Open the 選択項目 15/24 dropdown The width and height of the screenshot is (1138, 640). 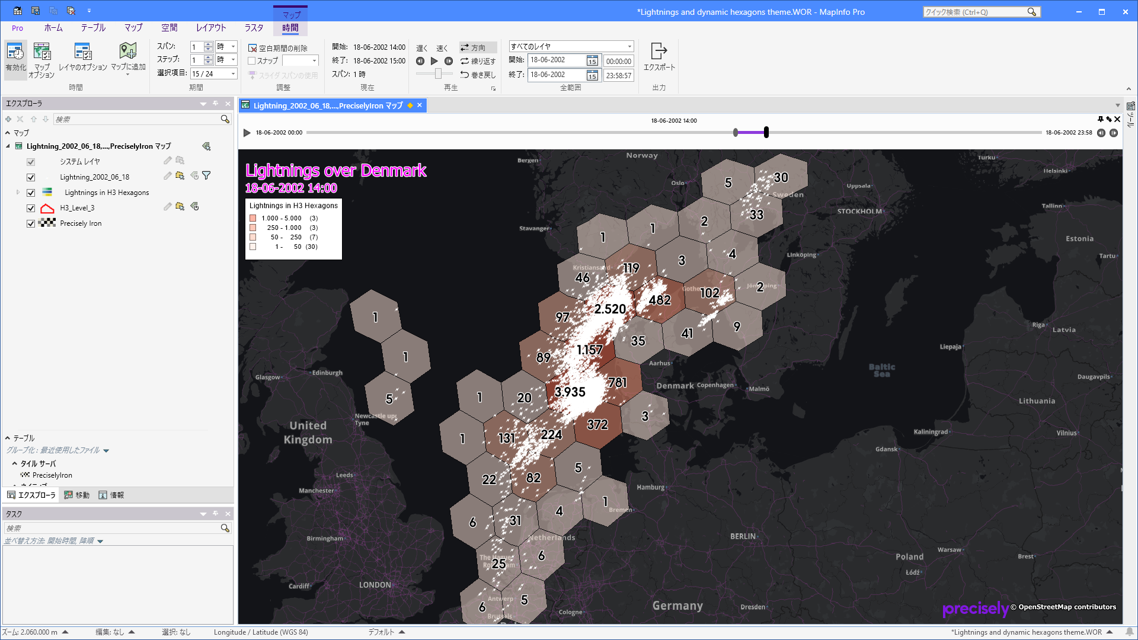coord(233,73)
